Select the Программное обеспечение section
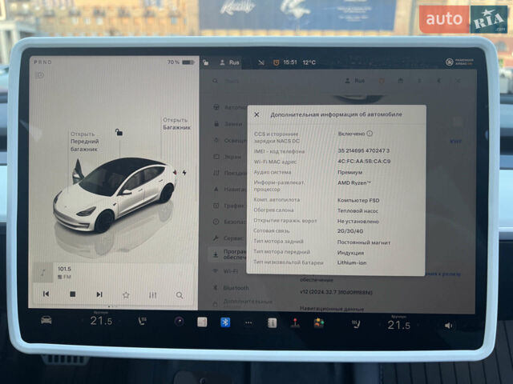The image size is (513, 384). click(x=228, y=254)
